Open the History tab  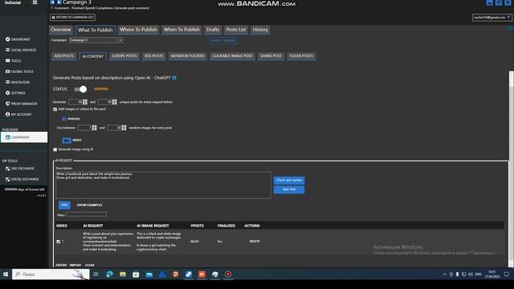coord(260,30)
